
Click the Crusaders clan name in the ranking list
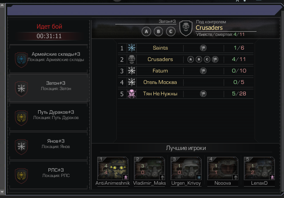[160, 60]
